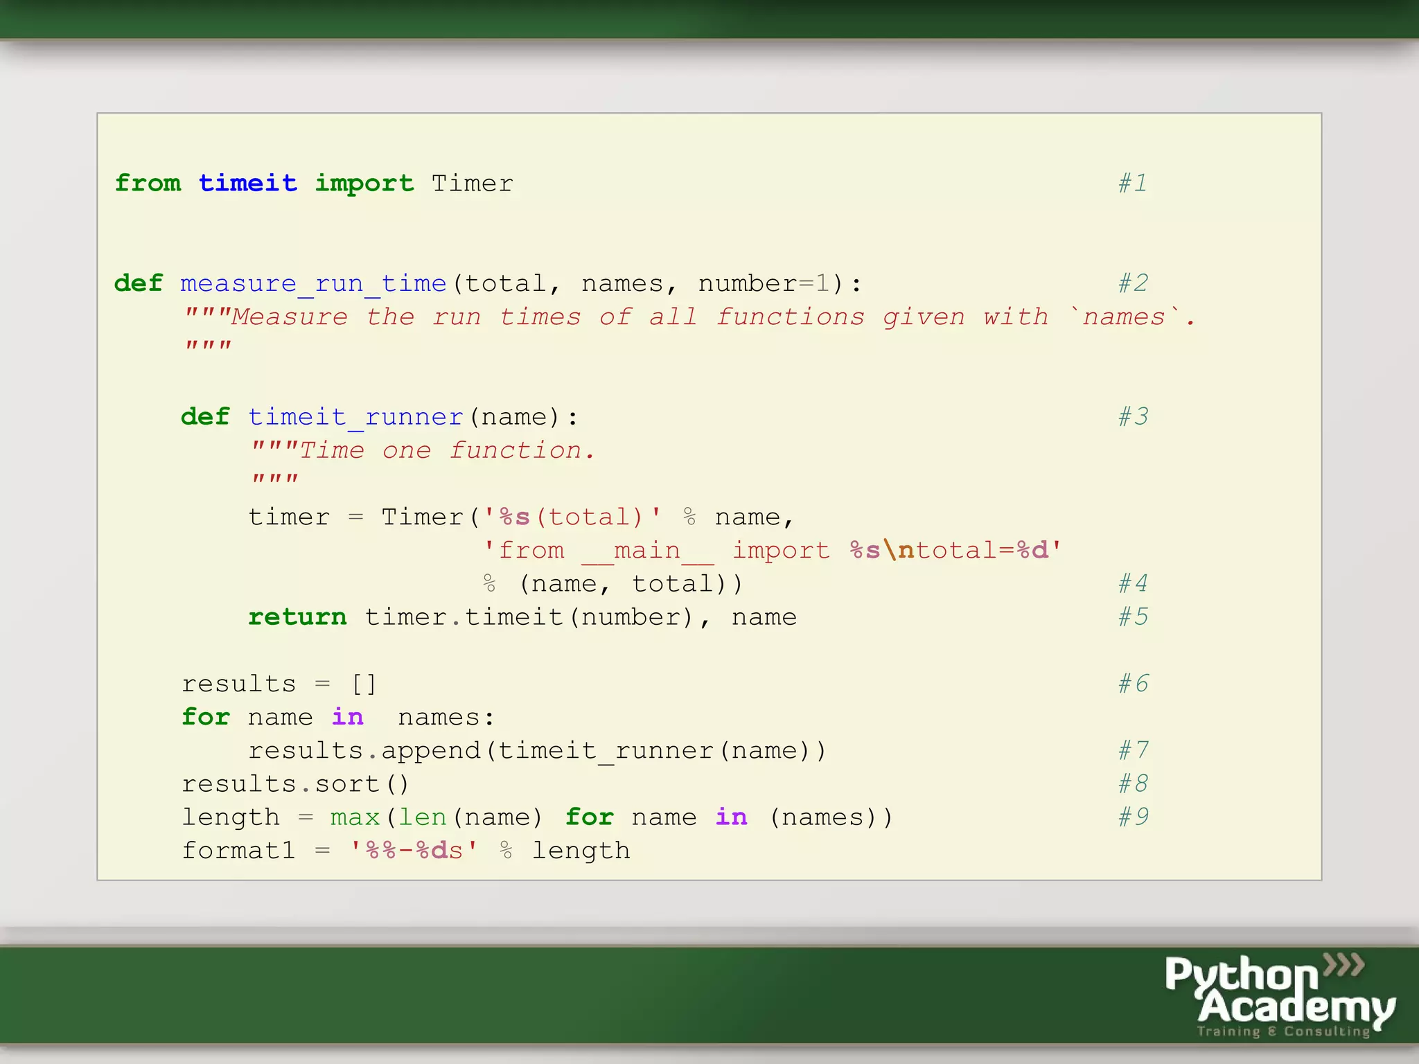
Task: Click the measure_run_time function name
Action: (x=313, y=284)
